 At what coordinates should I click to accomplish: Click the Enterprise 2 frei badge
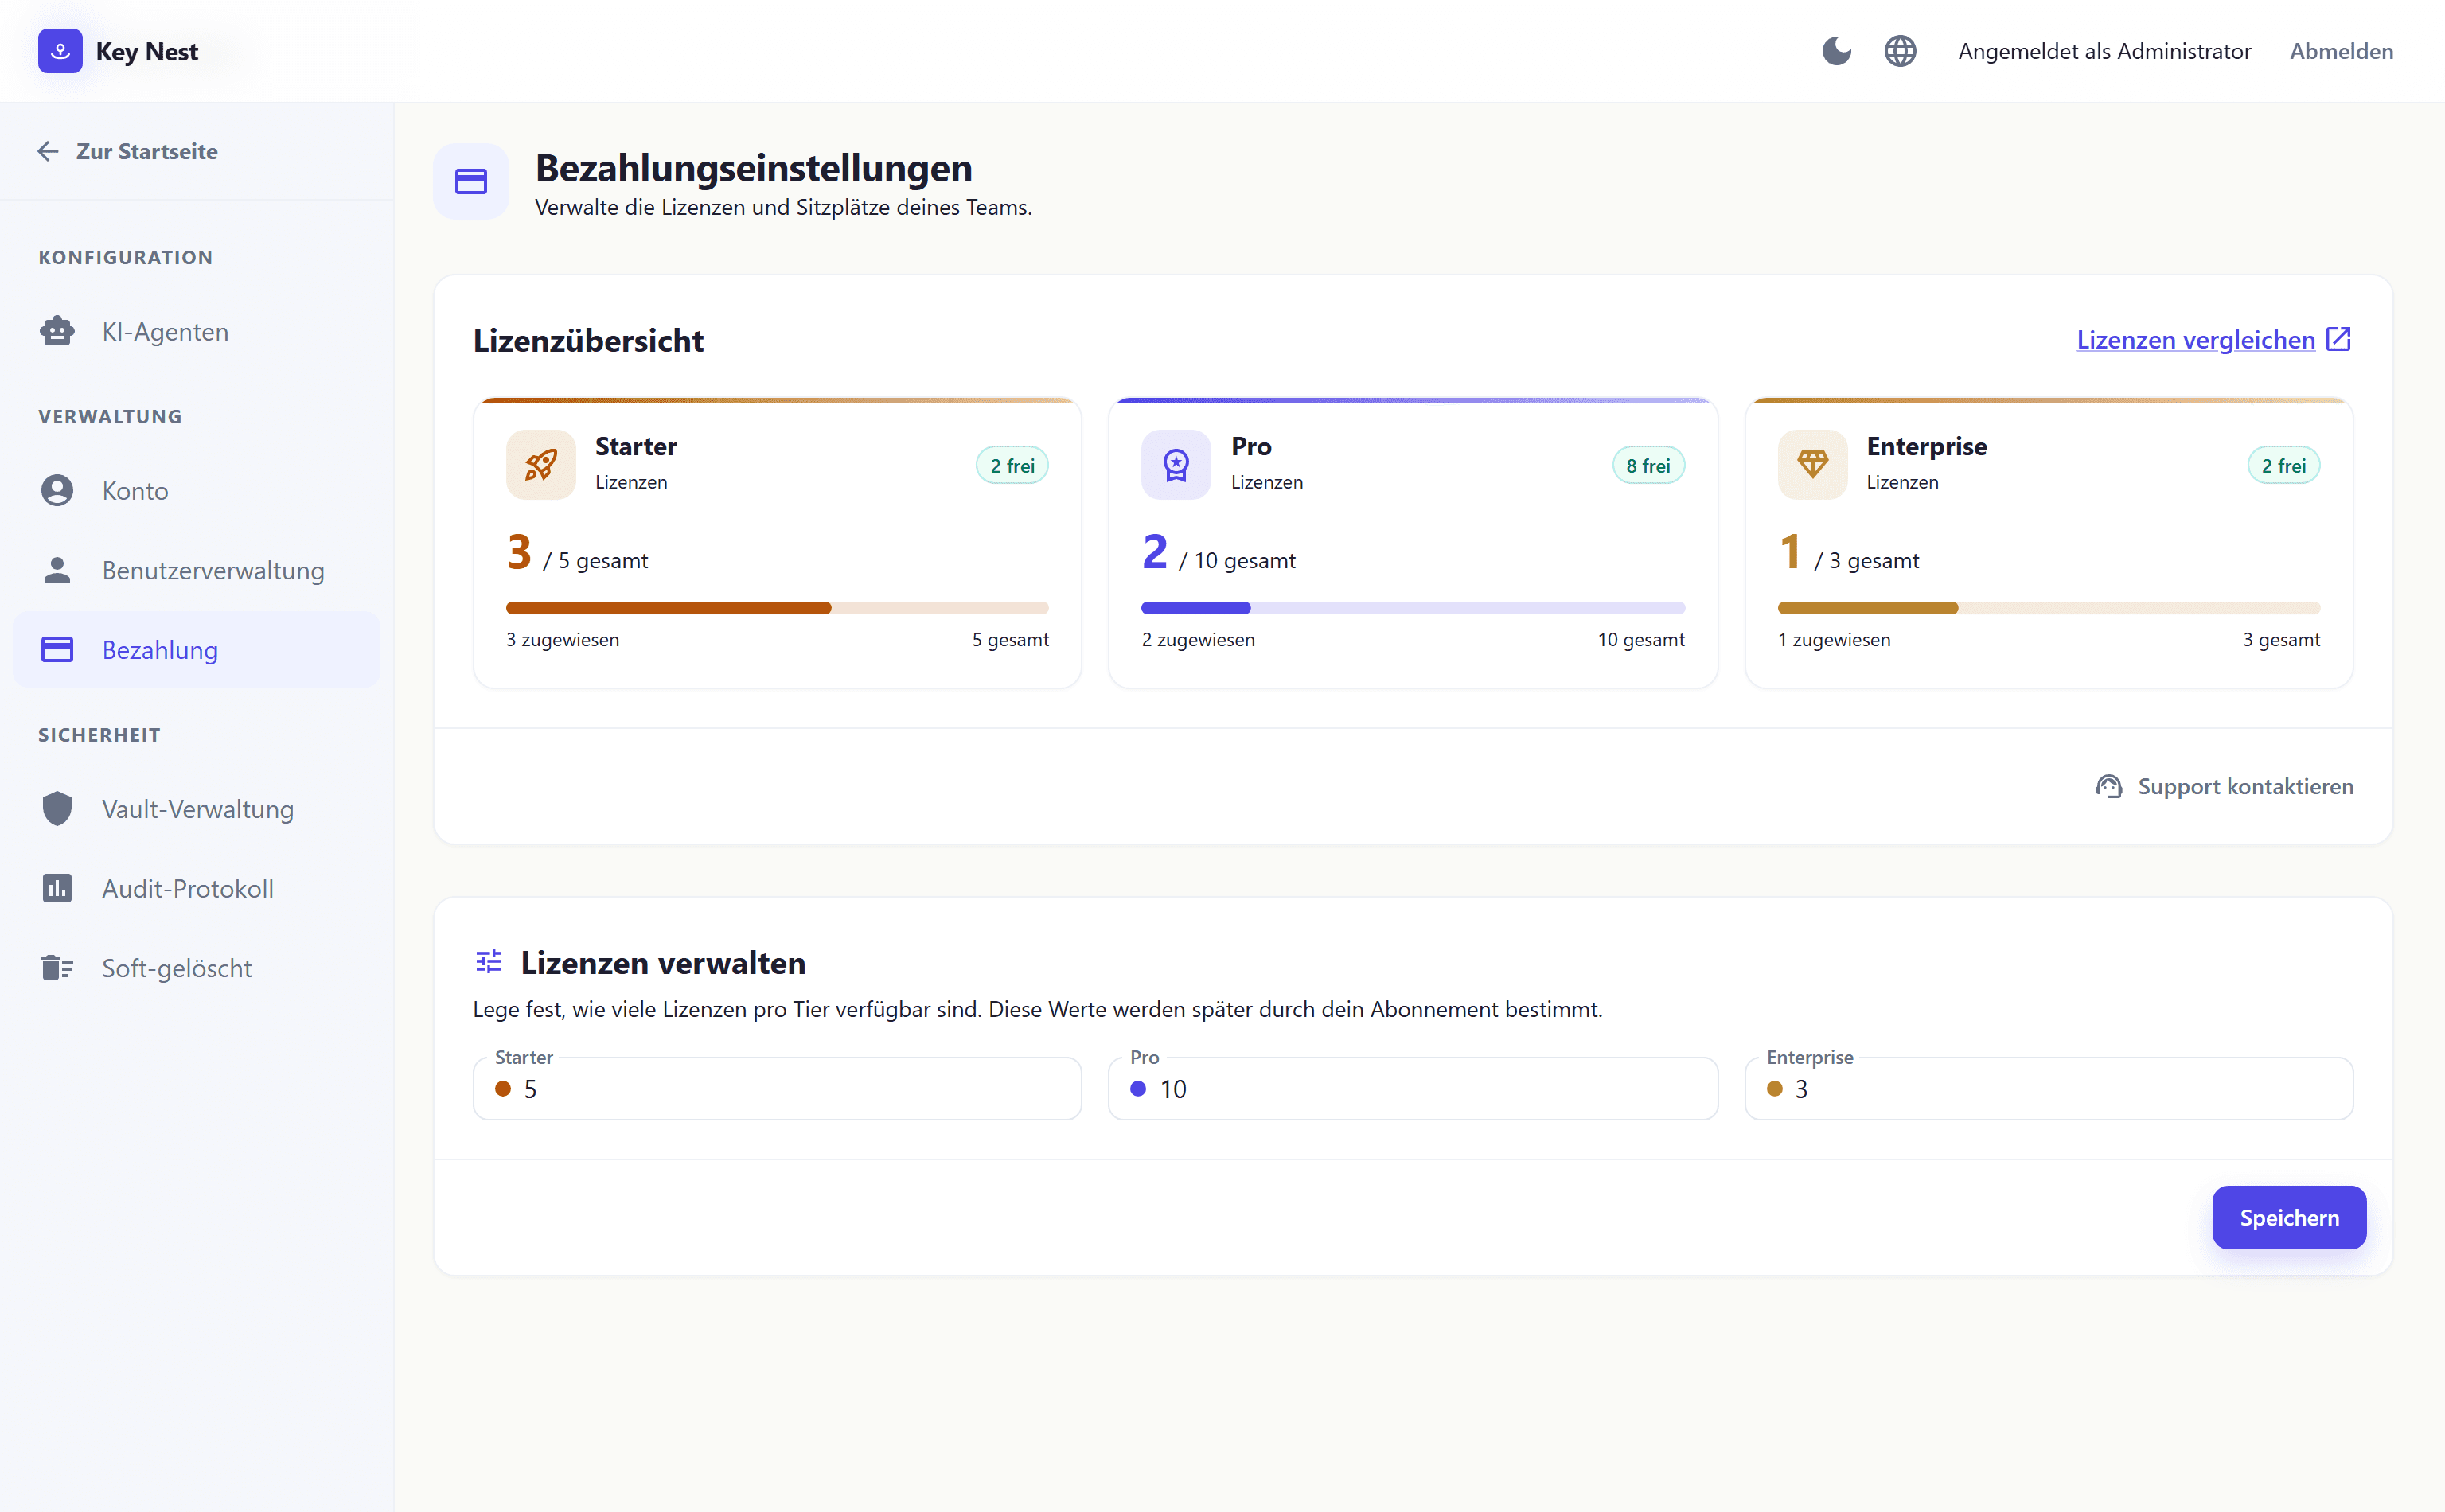pyautogui.click(x=2283, y=465)
